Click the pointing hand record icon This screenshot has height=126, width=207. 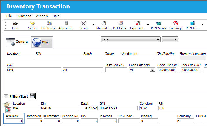click(x=7, y=104)
